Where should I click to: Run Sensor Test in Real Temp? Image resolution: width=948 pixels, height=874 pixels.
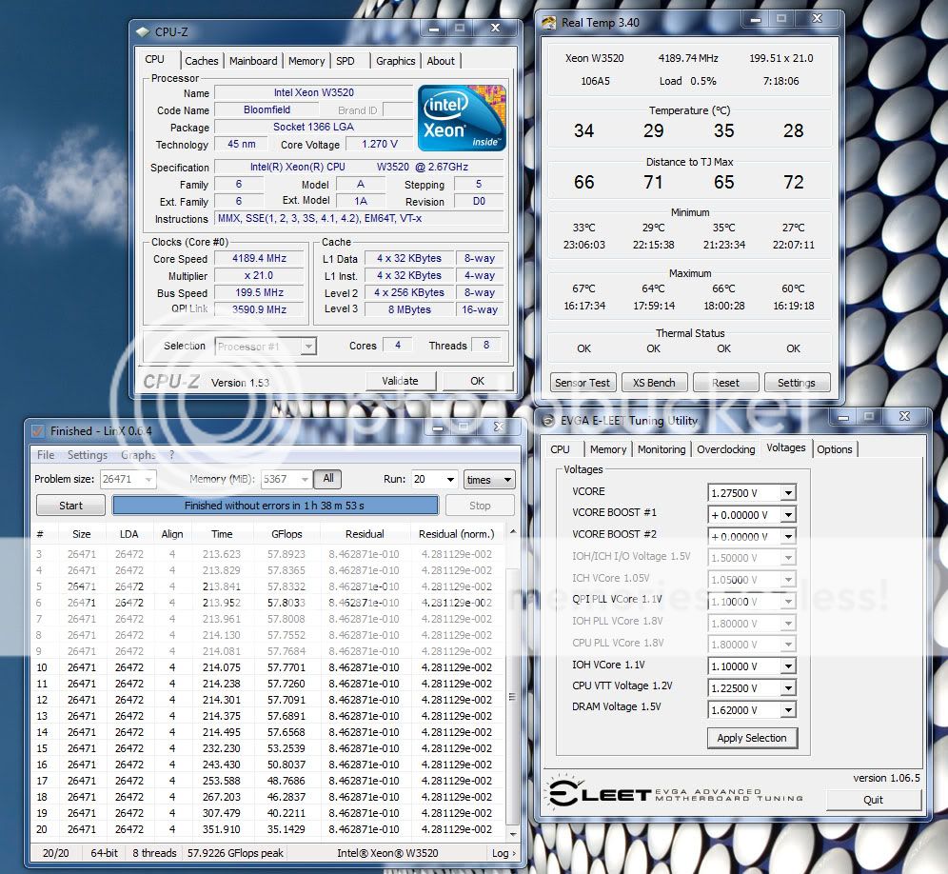(583, 383)
